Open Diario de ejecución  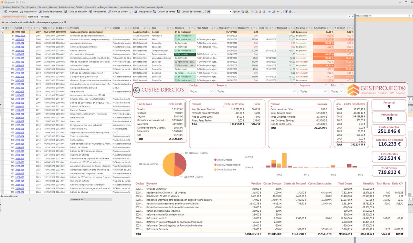(x=76, y=11)
